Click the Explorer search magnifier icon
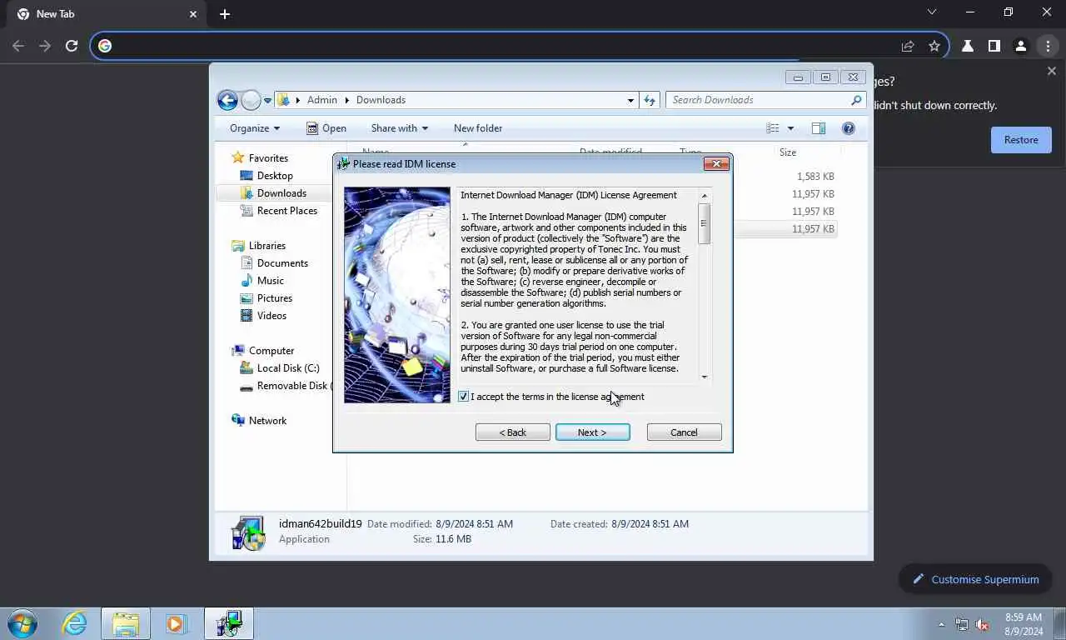 [856, 100]
